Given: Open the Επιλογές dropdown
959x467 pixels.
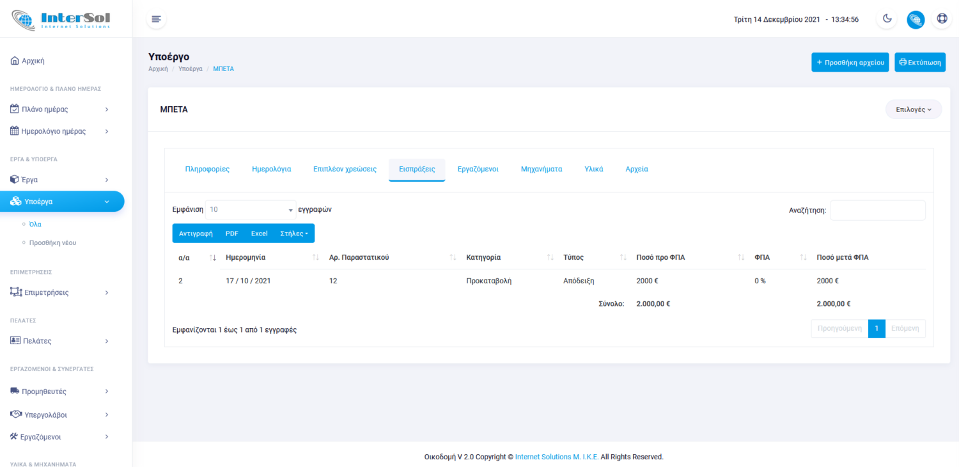Looking at the screenshot, I should point(913,109).
